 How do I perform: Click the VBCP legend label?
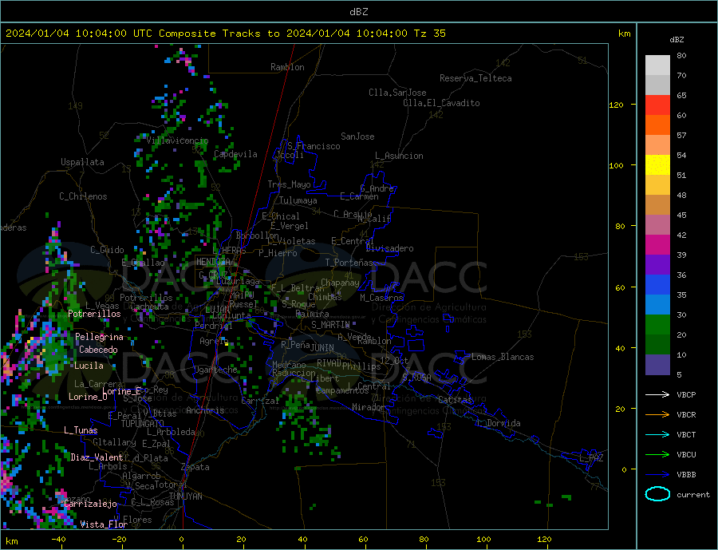686,394
